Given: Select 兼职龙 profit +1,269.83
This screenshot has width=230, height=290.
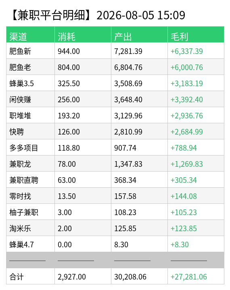Looking at the screenshot, I should click(x=187, y=164).
